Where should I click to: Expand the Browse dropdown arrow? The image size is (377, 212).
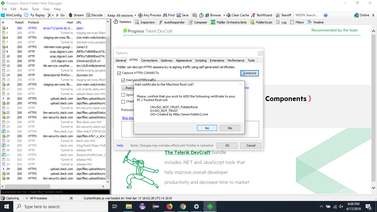tap(224, 15)
